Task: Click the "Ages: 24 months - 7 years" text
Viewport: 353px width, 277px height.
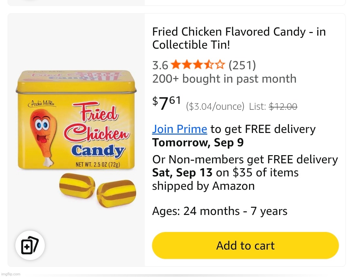Action: (x=220, y=211)
